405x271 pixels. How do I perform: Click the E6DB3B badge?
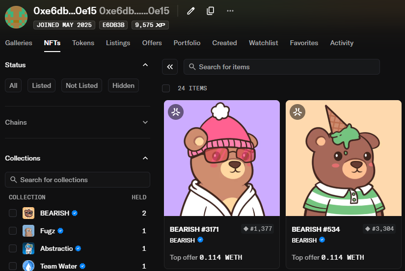(x=113, y=25)
